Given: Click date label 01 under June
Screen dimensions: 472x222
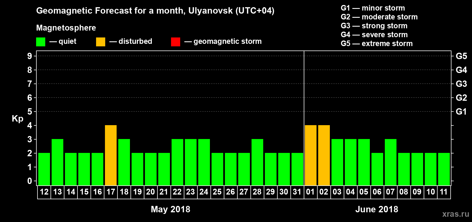Looking at the screenshot, I should [x=310, y=192].
